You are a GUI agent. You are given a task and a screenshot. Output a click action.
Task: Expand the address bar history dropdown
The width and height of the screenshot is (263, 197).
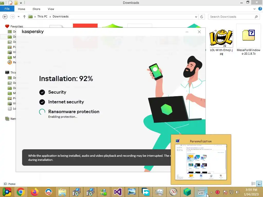196,17
